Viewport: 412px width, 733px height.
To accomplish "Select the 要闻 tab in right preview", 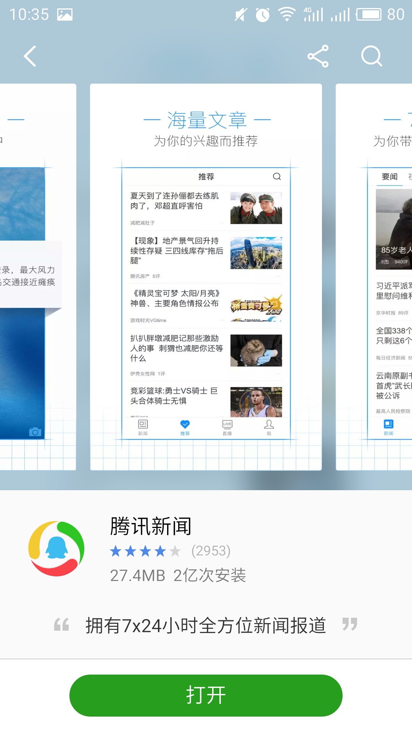I will (x=389, y=177).
